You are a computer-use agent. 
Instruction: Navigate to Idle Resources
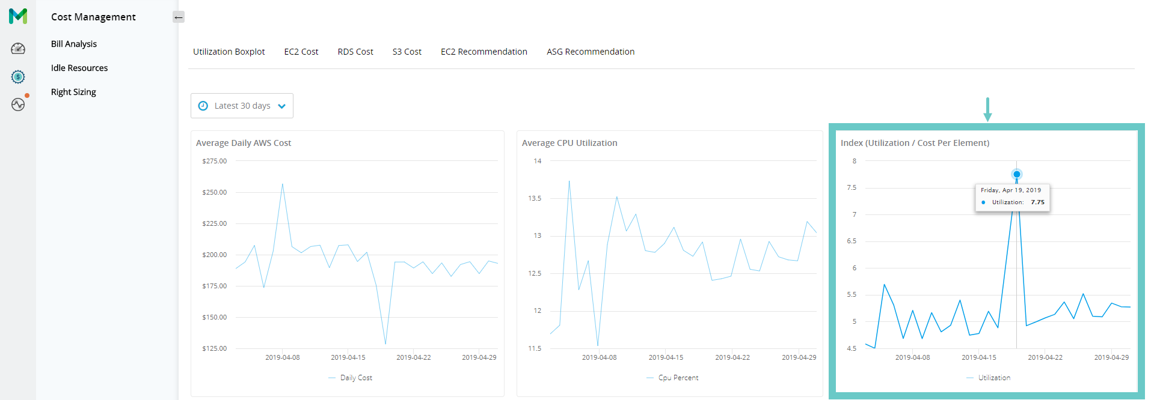click(79, 68)
